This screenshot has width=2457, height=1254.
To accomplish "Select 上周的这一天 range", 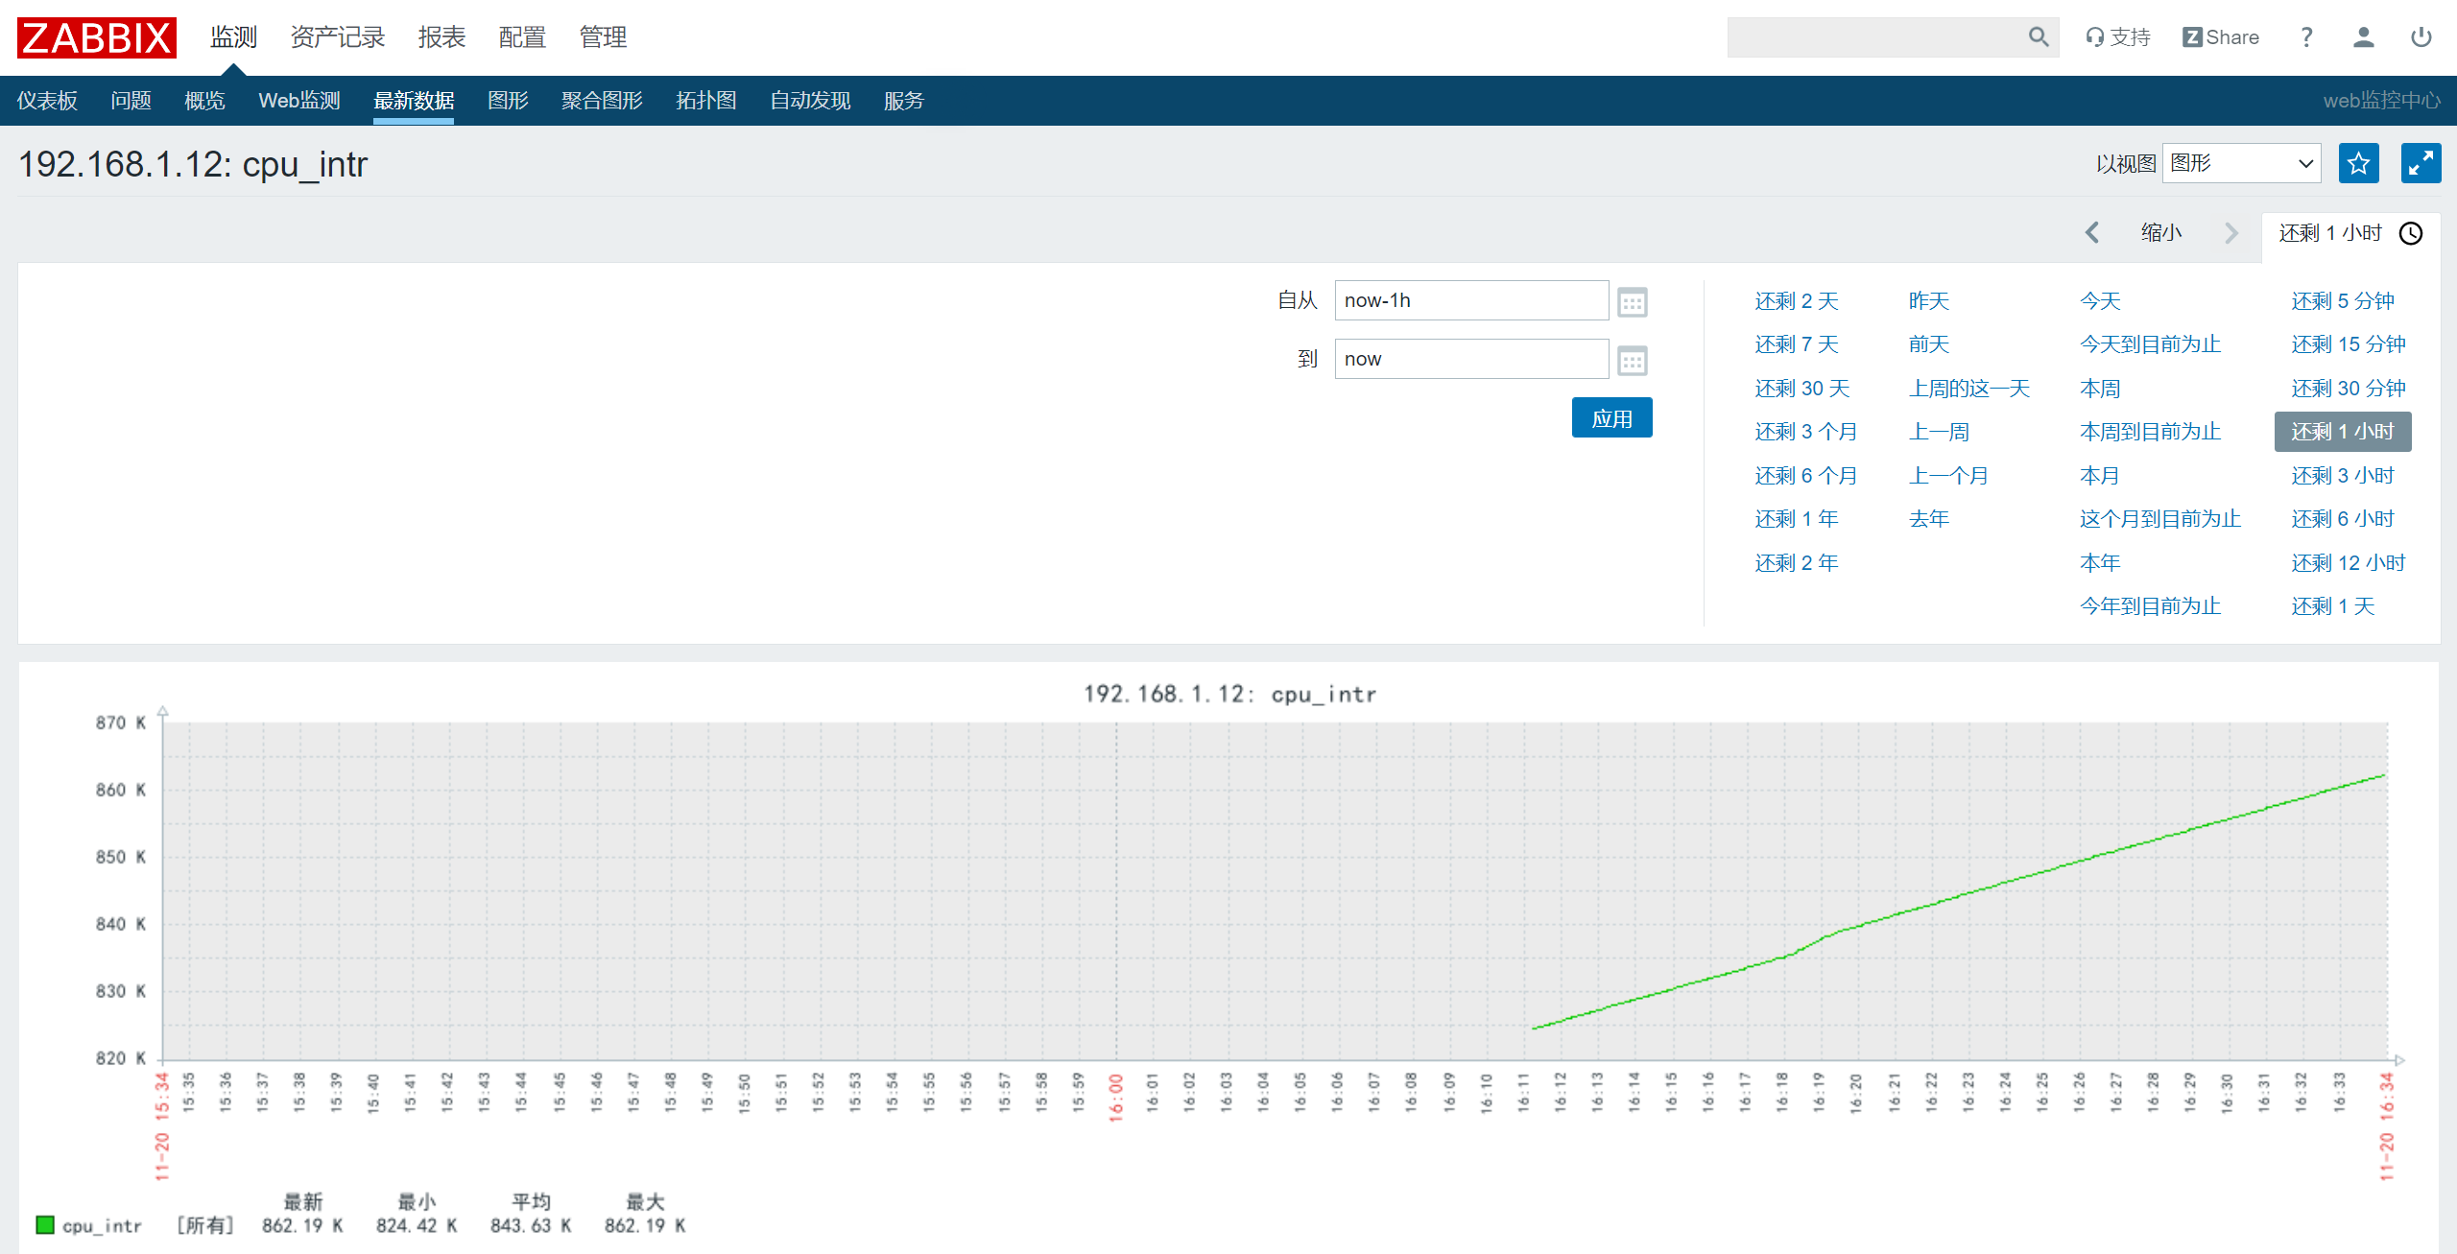I will tap(1969, 389).
